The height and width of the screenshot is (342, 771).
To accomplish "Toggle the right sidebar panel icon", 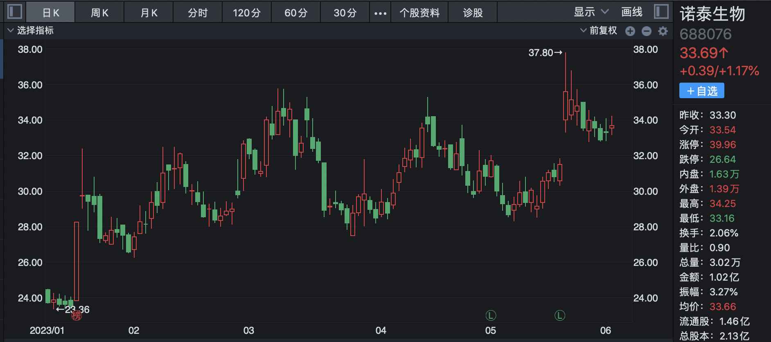I will point(661,11).
